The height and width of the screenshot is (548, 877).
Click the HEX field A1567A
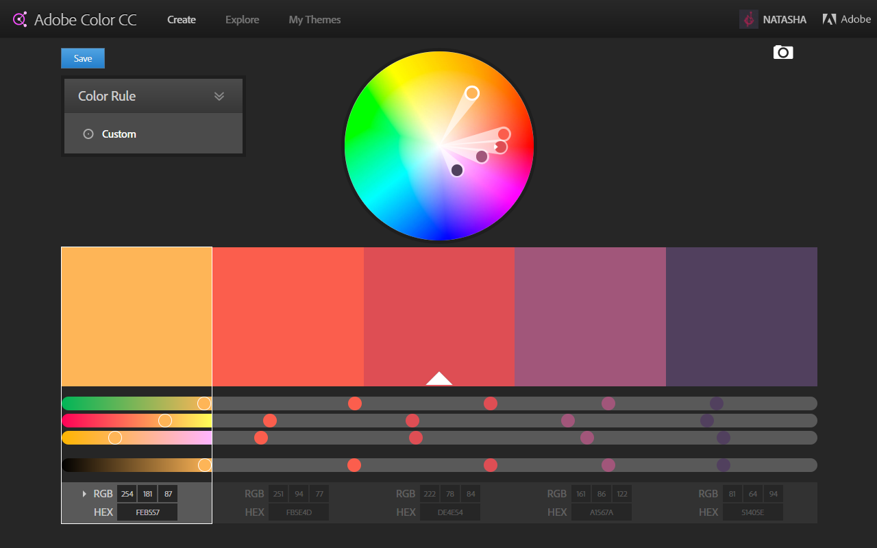pos(601,512)
